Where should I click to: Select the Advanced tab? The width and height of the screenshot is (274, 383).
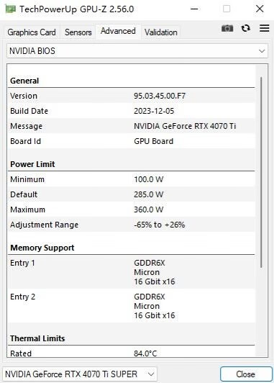(x=118, y=31)
